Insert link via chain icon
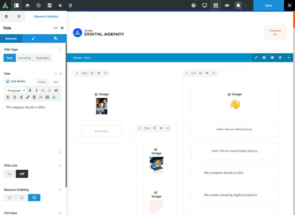The image size is (295, 215). pos(28,97)
